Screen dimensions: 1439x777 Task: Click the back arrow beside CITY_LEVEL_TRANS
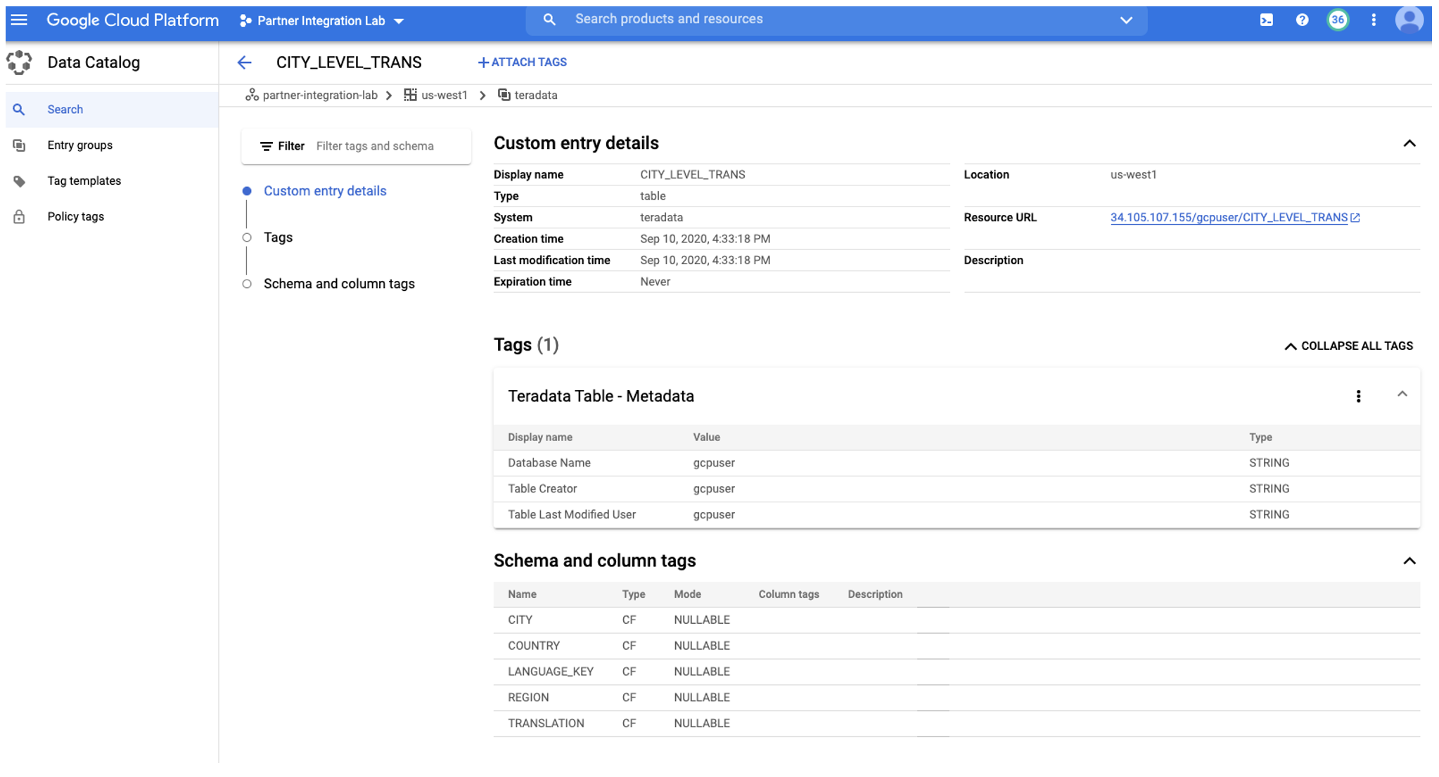pyautogui.click(x=244, y=63)
